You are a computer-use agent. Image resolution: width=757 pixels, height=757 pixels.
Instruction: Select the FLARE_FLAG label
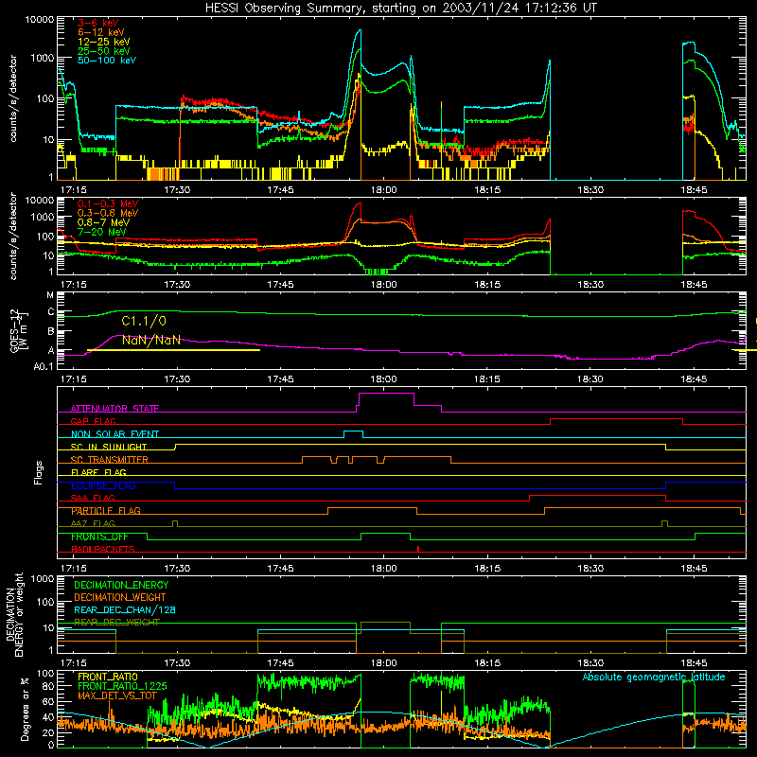click(x=98, y=472)
